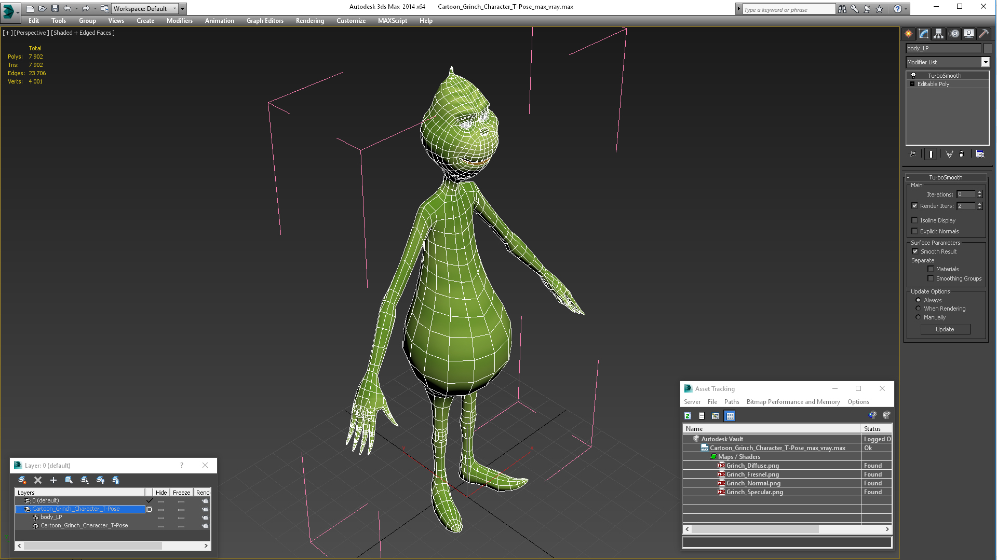
Task: Collapse the TurboSmooth rollout
Action: point(908,177)
